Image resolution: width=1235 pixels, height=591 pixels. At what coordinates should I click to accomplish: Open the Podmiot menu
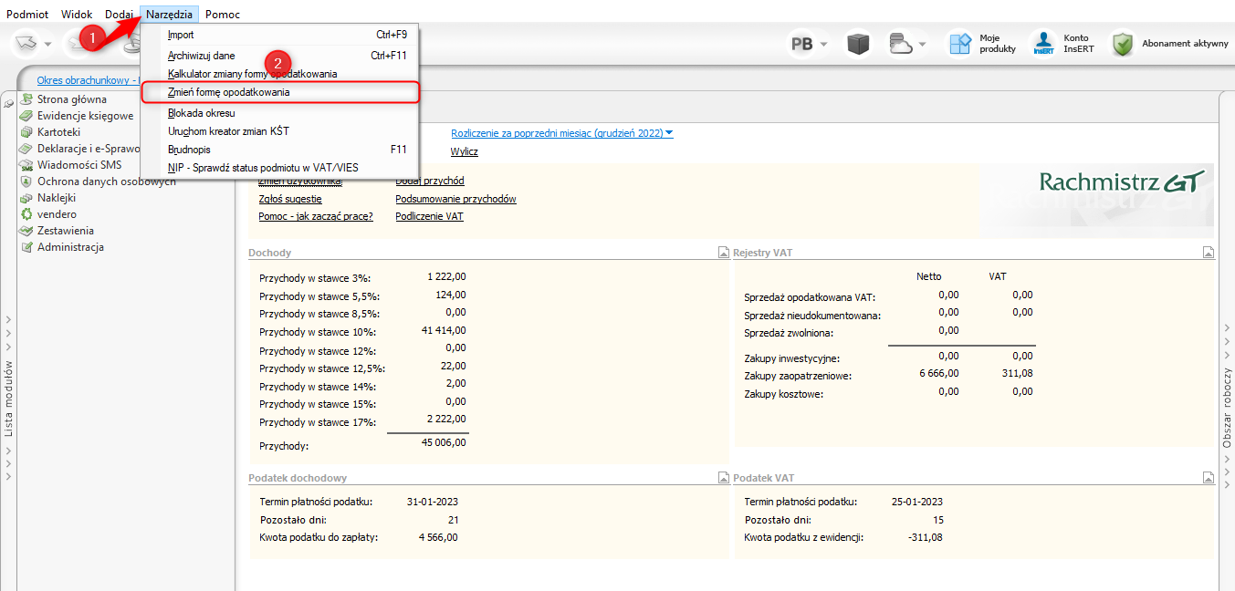pyautogui.click(x=27, y=15)
